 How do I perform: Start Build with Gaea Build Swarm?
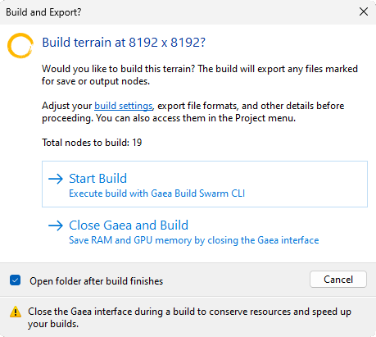tap(205, 184)
